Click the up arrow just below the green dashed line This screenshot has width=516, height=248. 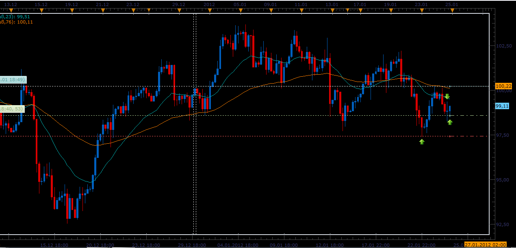(x=450, y=122)
